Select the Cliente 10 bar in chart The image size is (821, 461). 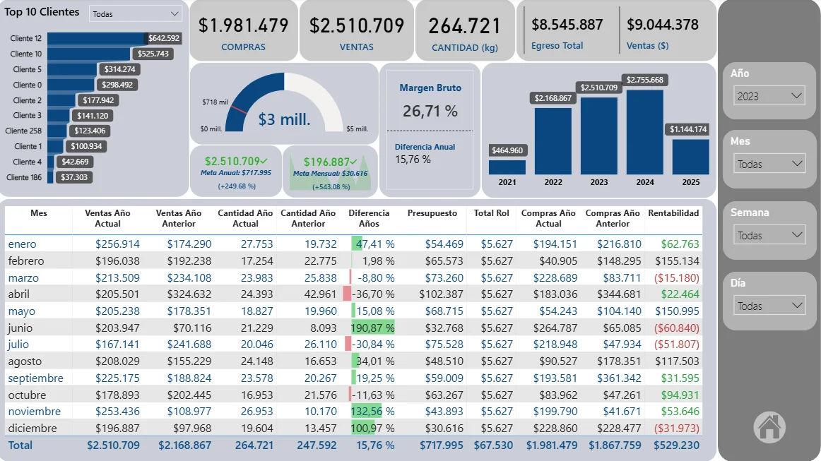pos(88,54)
